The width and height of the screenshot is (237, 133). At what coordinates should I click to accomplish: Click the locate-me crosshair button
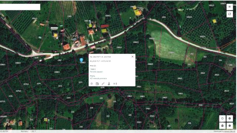tap(222, 119)
